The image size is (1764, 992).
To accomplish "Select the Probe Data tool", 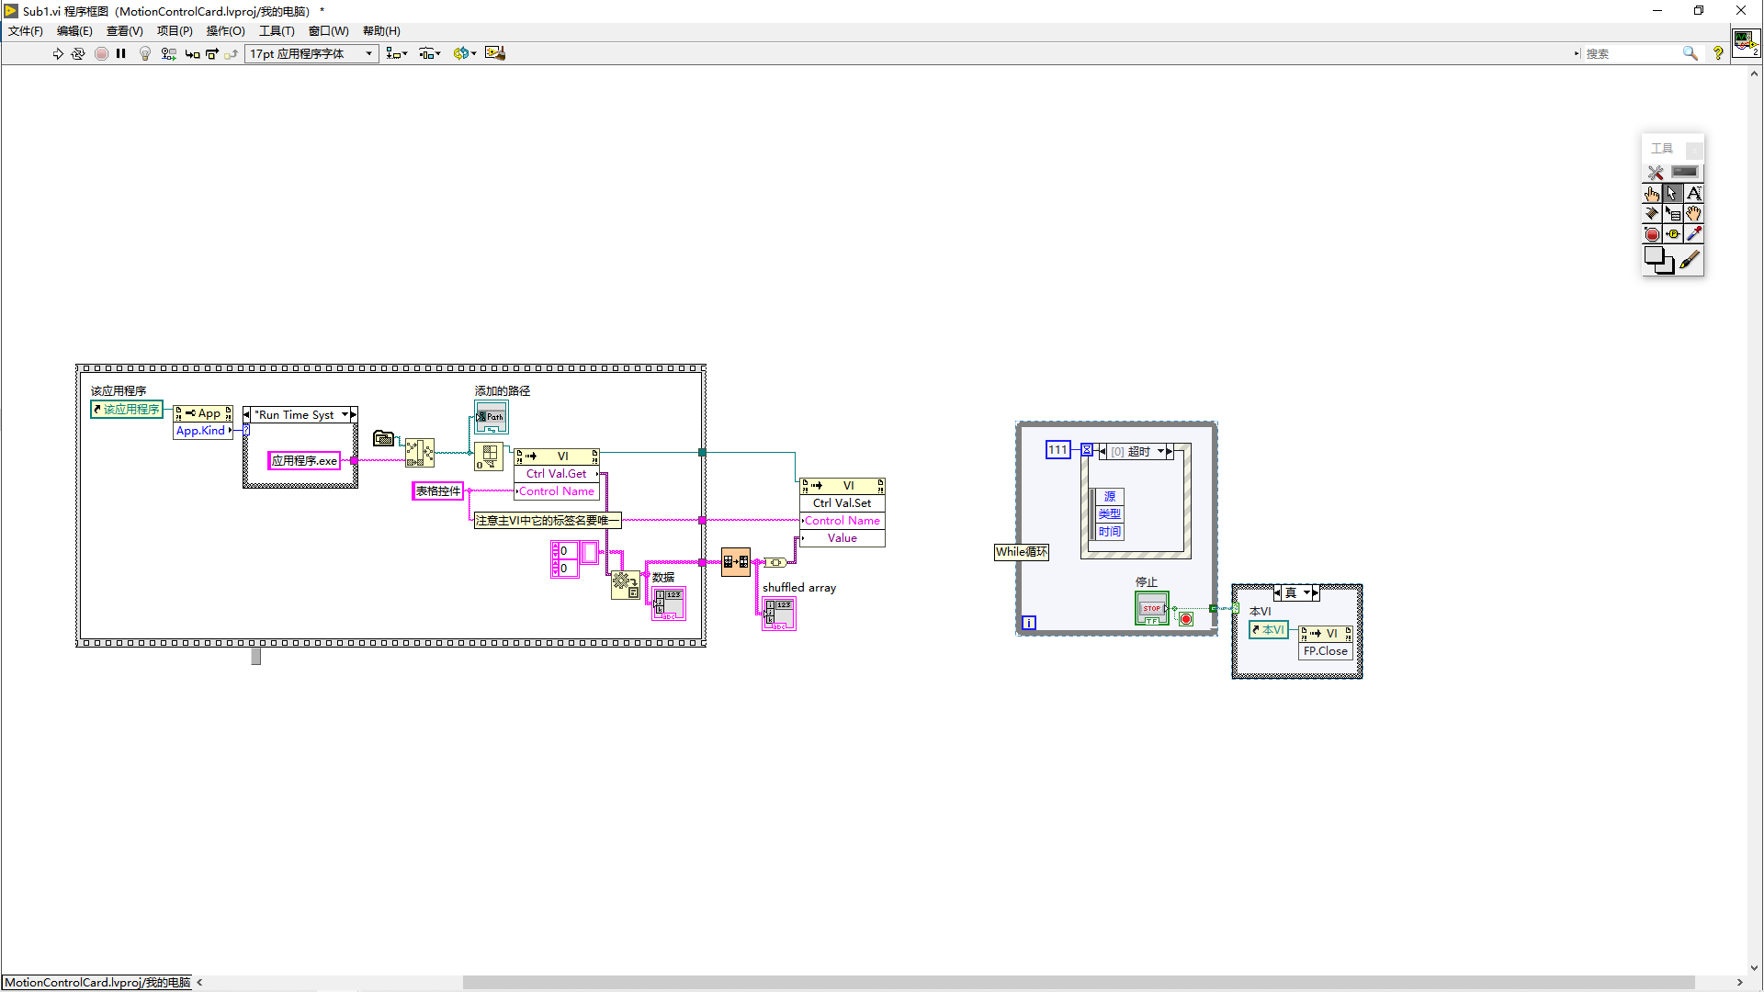I will point(1673,234).
